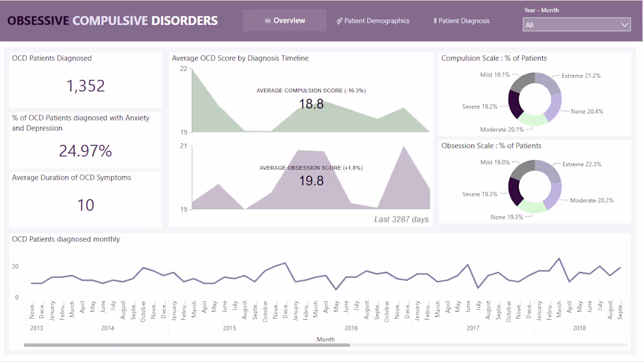Select the Severe 19.3% obsession donut slice
This screenshot has height=362, width=644.
coord(515,192)
